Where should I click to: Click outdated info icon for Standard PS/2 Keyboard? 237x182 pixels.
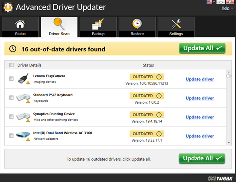point(159,96)
